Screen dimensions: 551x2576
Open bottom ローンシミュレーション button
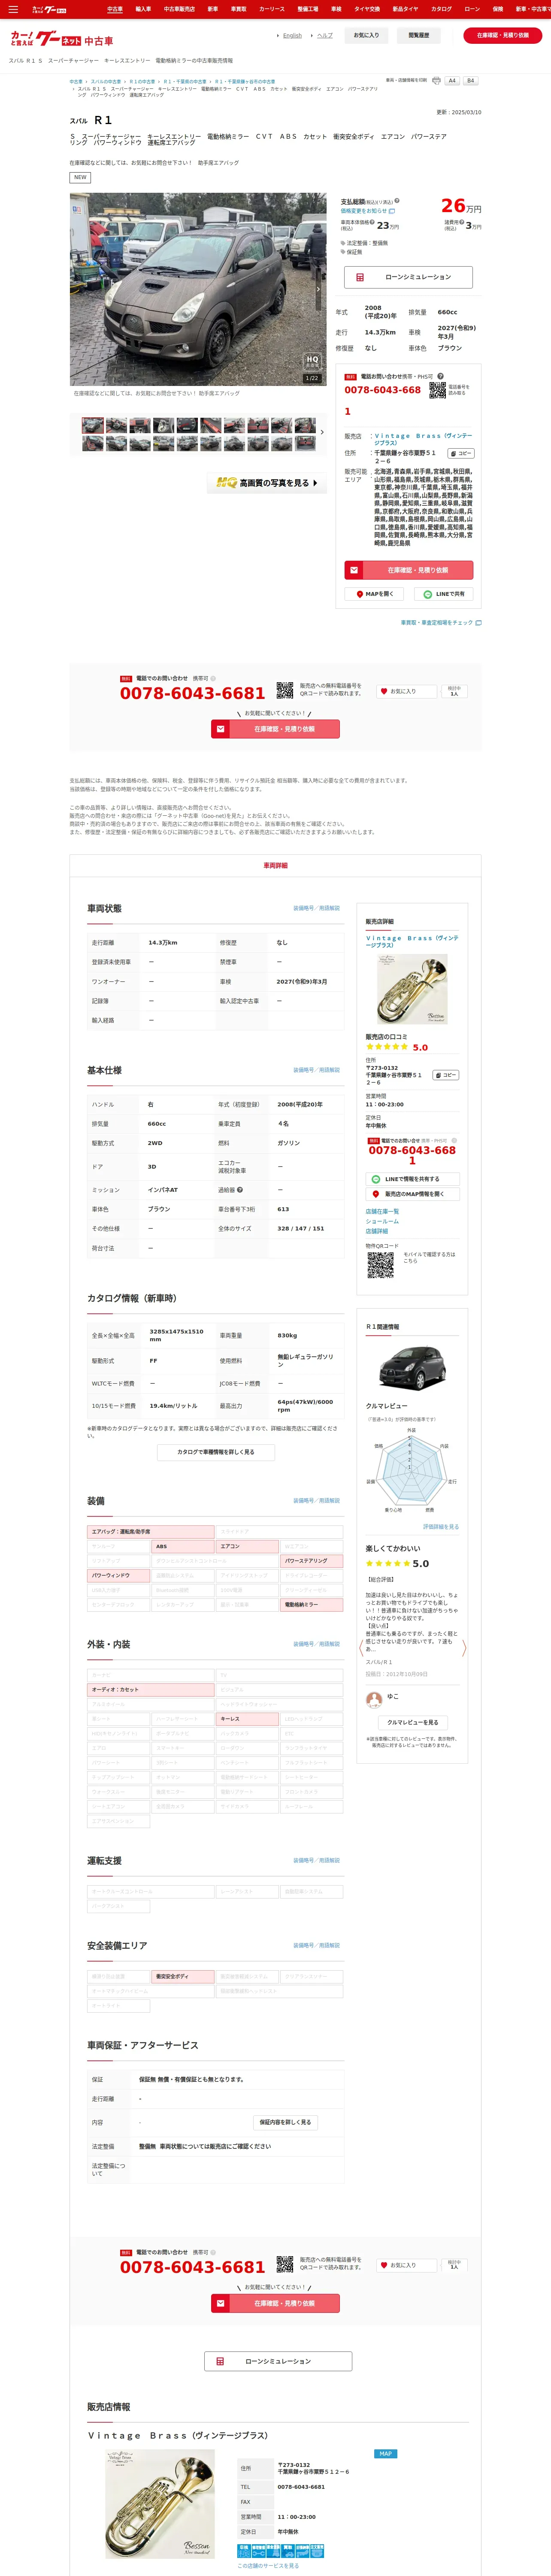tap(278, 2361)
